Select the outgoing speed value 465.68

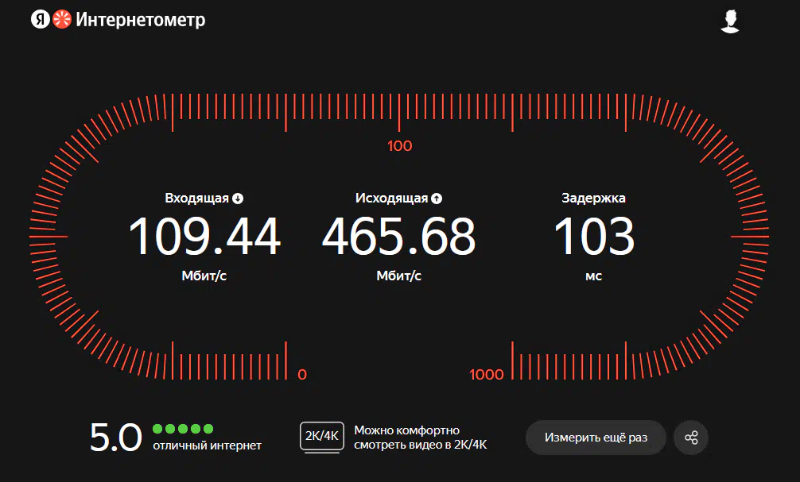(398, 237)
